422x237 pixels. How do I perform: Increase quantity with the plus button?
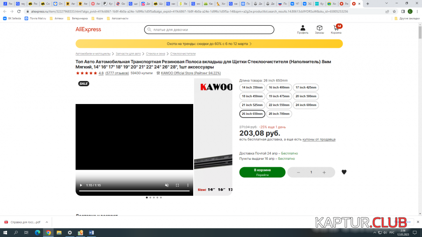click(324, 172)
